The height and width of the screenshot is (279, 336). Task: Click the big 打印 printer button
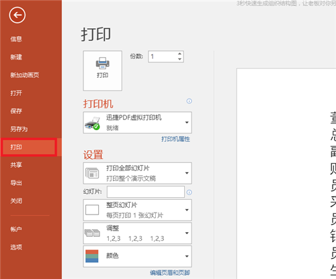(x=103, y=70)
